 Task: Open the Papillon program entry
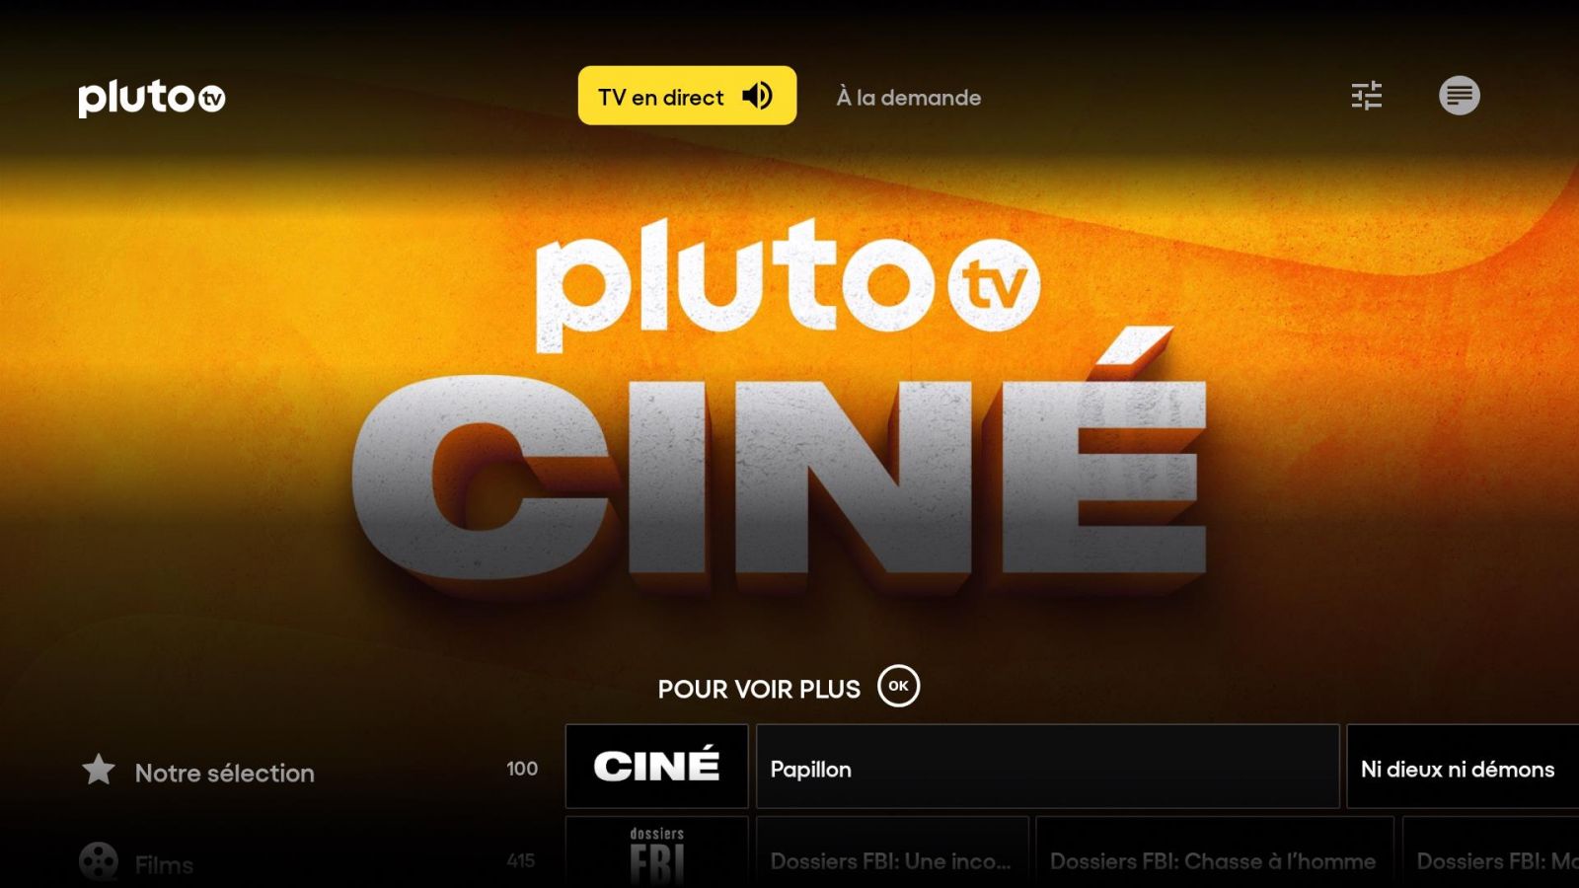pyautogui.click(x=1048, y=767)
